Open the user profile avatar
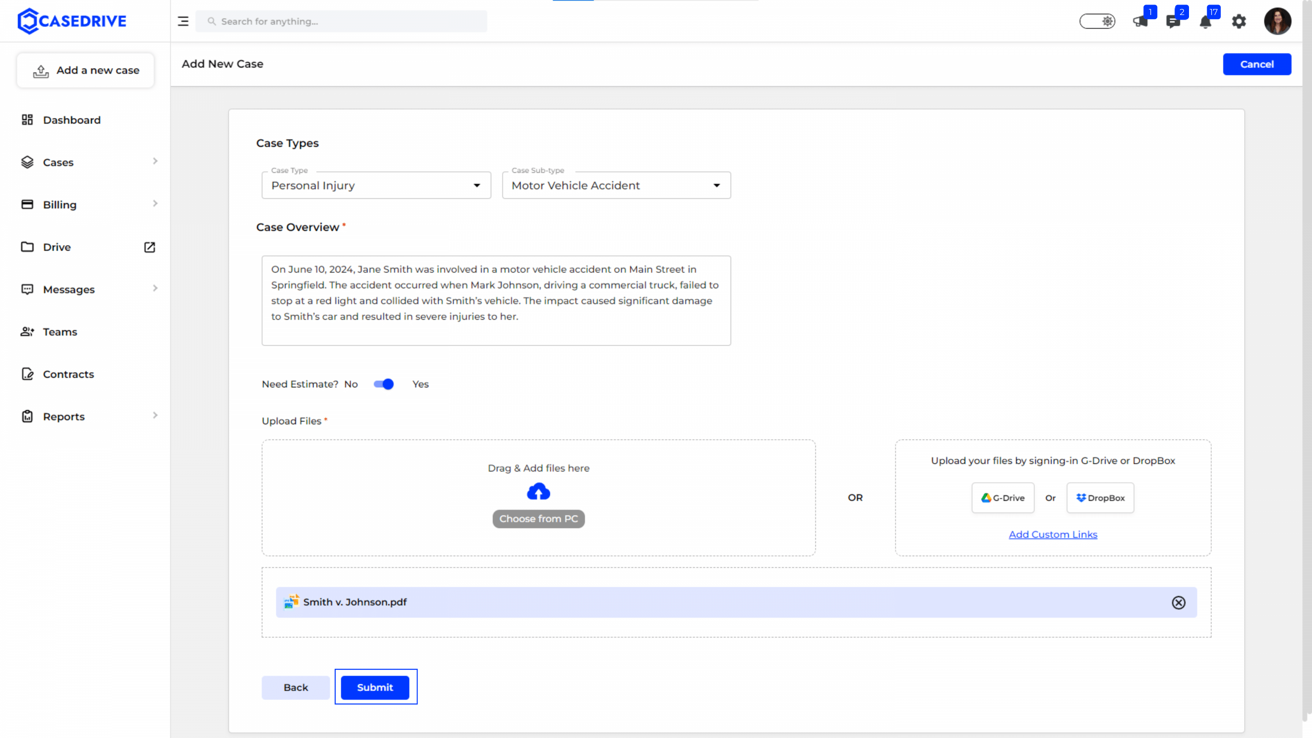Image resolution: width=1312 pixels, height=738 pixels. point(1277,21)
